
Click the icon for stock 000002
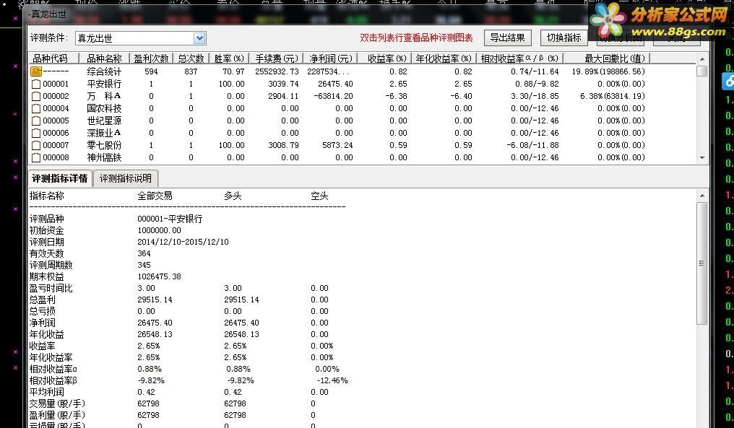click(x=36, y=97)
